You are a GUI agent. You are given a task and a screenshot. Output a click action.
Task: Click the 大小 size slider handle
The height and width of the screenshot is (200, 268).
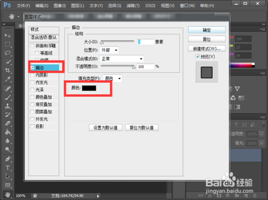(x=102, y=42)
